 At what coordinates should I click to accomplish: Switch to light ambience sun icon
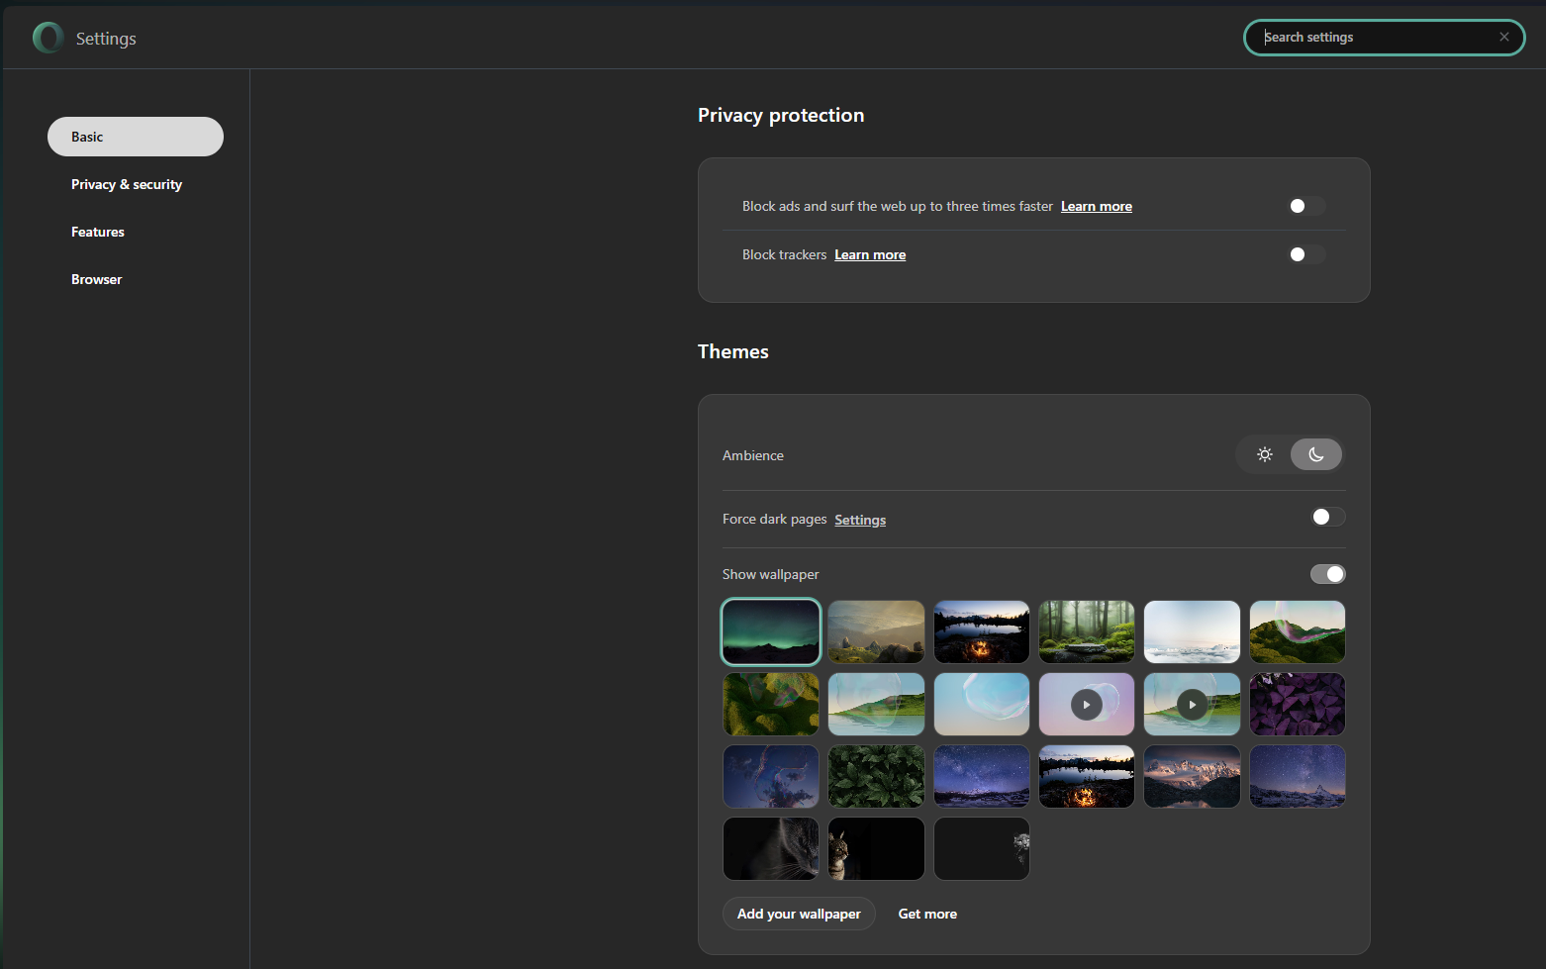pyautogui.click(x=1264, y=454)
